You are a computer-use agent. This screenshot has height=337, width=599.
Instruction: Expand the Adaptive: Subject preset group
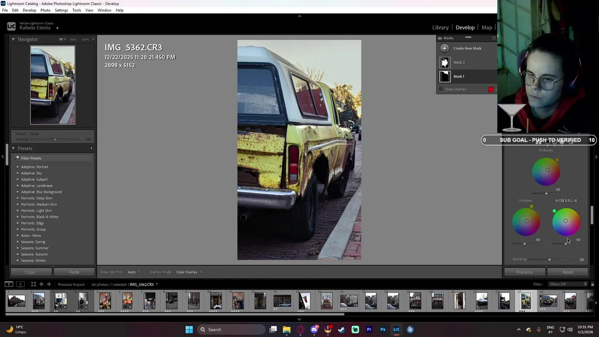click(x=18, y=179)
